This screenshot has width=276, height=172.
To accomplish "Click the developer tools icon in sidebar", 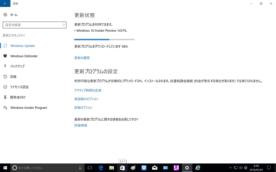I will 5,97.
